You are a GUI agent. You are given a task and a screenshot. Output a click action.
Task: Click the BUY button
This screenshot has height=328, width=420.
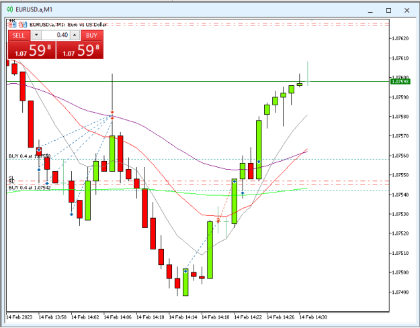(91, 36)
